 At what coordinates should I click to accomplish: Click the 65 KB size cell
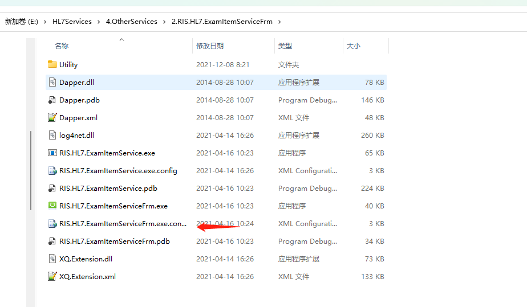[374, 153]
